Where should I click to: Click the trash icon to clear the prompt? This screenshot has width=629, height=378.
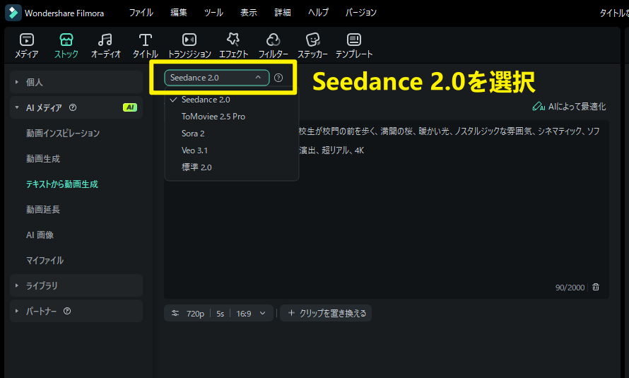tap(596, 287)
